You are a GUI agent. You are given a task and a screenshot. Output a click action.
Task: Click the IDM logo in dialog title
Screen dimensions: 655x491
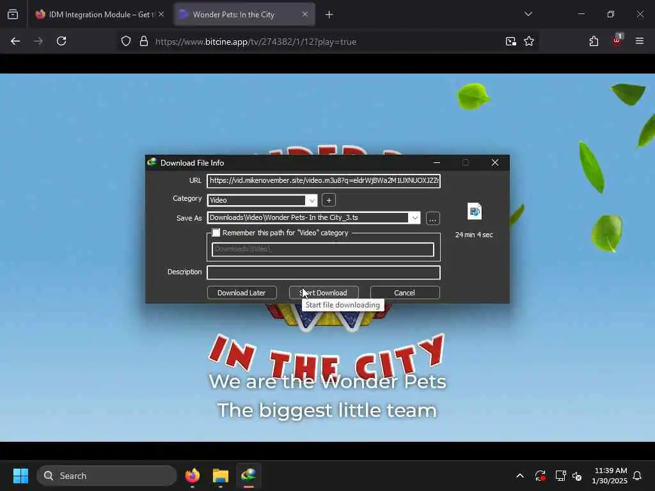coord(152,162)
